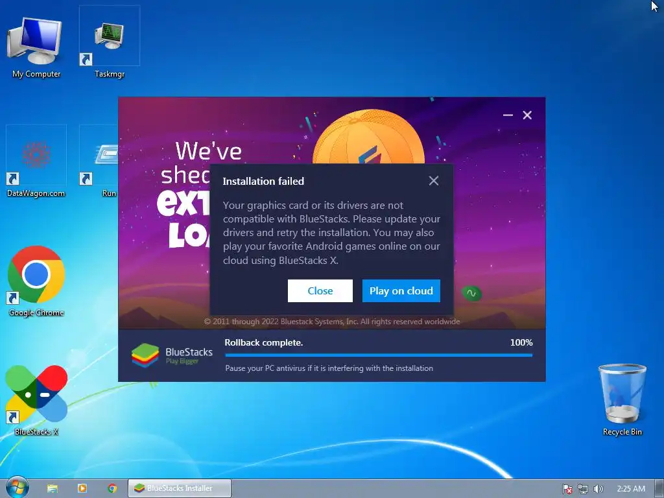Open Windows Explorer from the taskbar
664x498 pixels.
pyautogui.click(x=52, y=488)
